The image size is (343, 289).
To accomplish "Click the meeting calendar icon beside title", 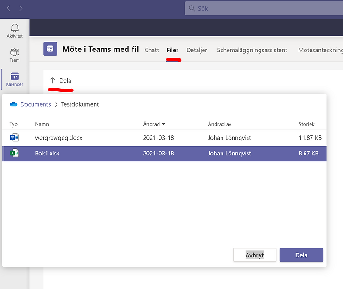I will coord(50,49).
